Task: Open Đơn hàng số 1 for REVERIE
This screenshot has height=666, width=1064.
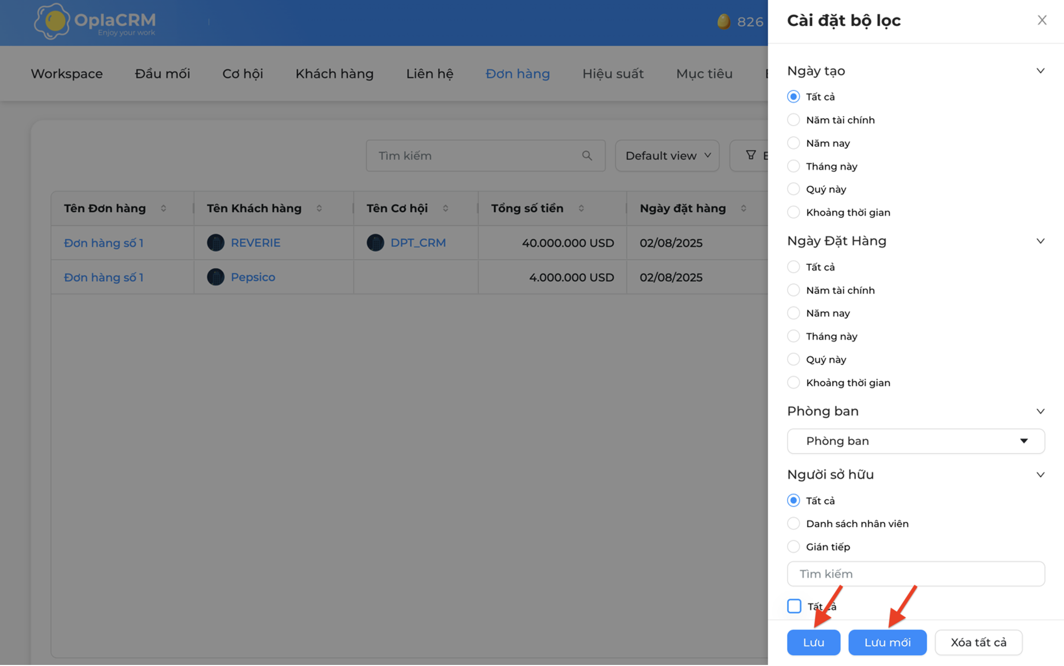Action: tap(104, 243)
